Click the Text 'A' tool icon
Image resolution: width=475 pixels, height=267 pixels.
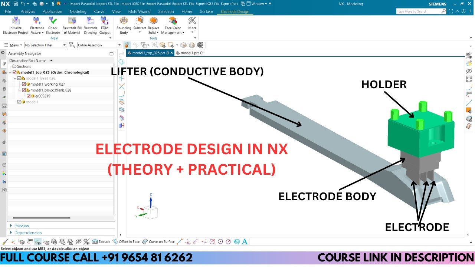(245, 241)
